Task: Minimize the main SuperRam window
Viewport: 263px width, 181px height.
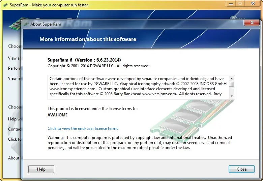Action: point(231,4)
